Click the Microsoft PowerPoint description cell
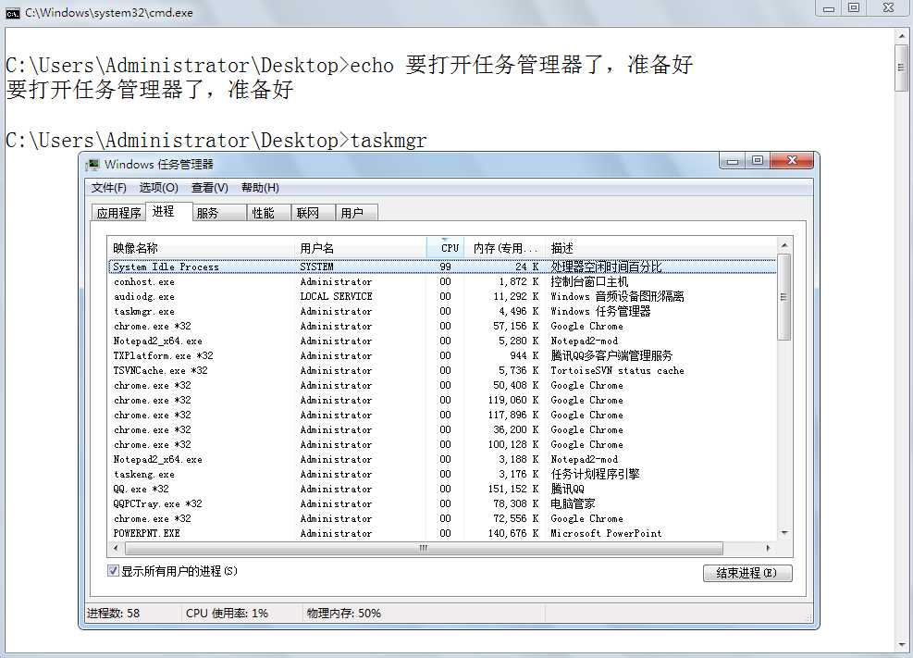The image size is (913, 658). (x=606, y=533)
